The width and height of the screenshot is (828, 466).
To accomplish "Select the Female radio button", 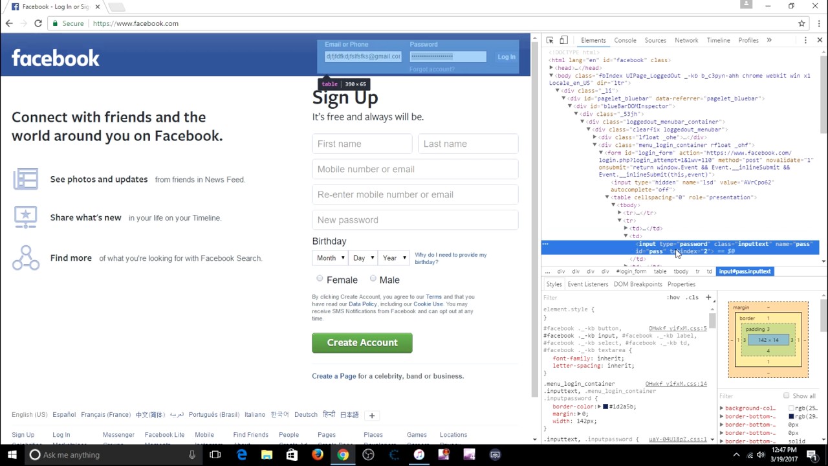I will (320, 278).
